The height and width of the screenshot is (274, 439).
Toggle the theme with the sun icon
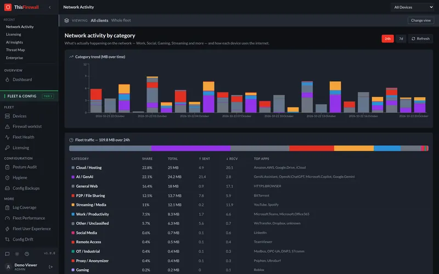tap(17, 254)
